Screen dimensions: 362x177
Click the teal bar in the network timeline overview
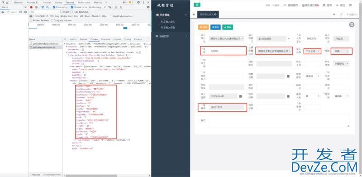click(x=125, y=28)
